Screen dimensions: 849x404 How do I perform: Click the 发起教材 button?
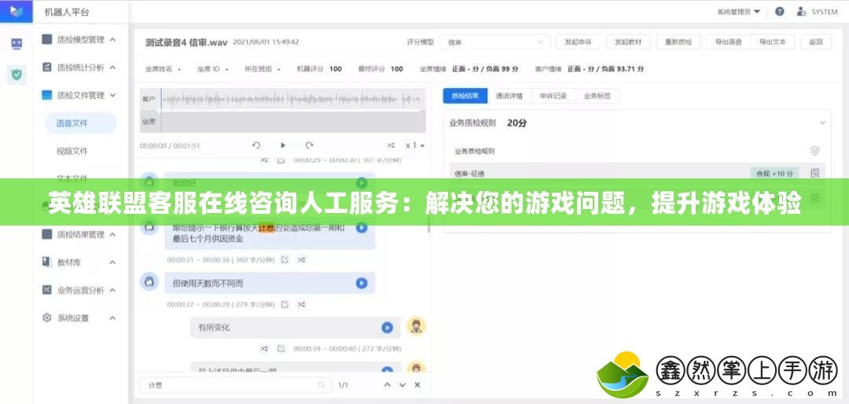click(628, 42)
